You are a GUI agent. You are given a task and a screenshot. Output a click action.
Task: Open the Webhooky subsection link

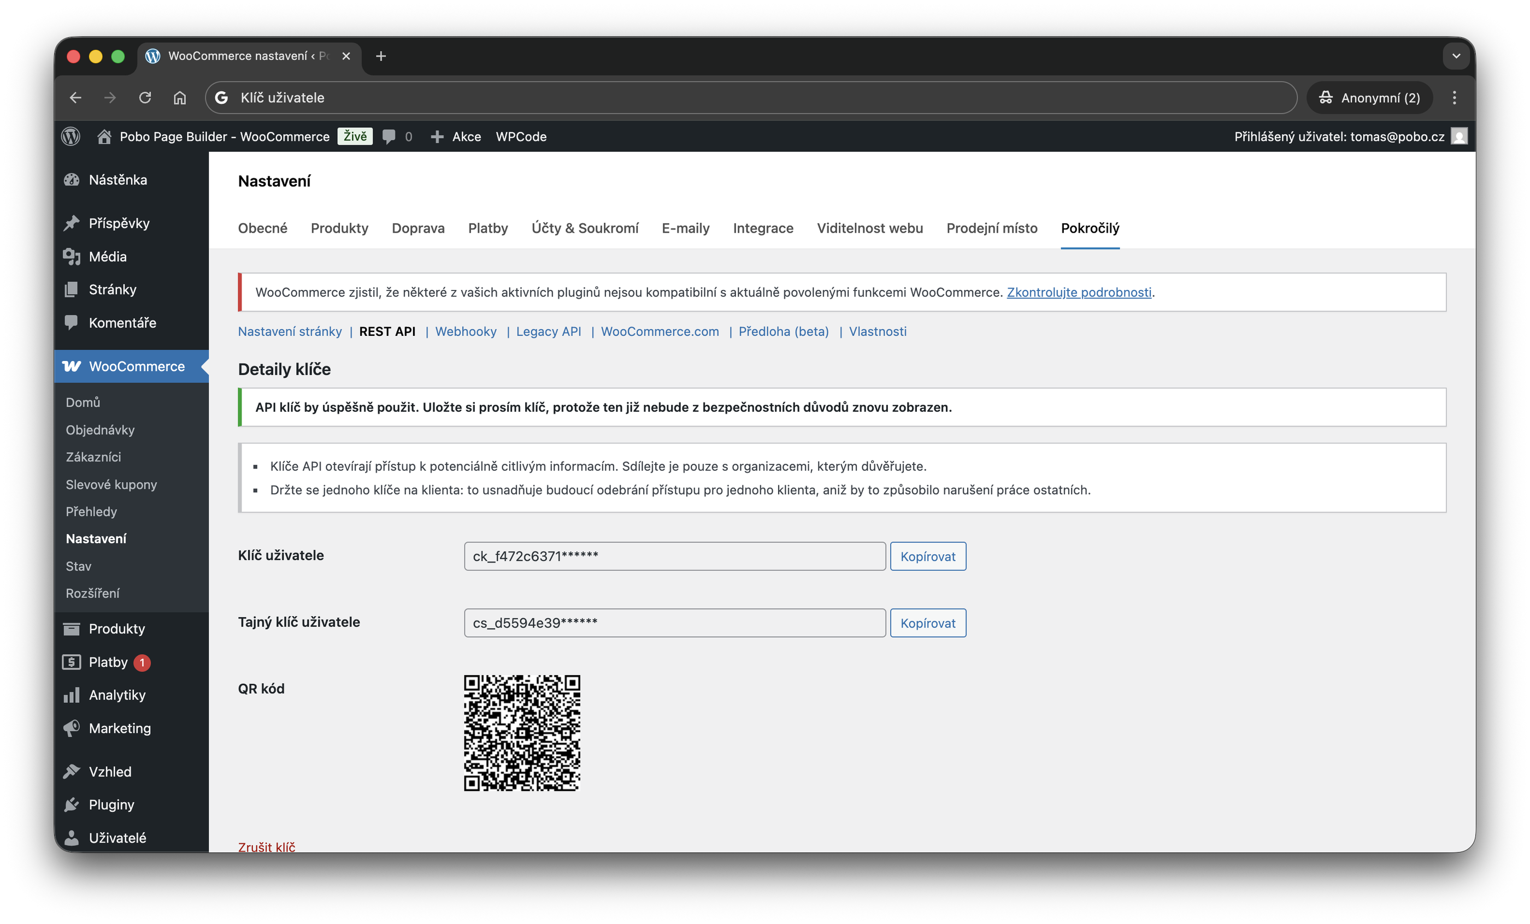[466, 331]
